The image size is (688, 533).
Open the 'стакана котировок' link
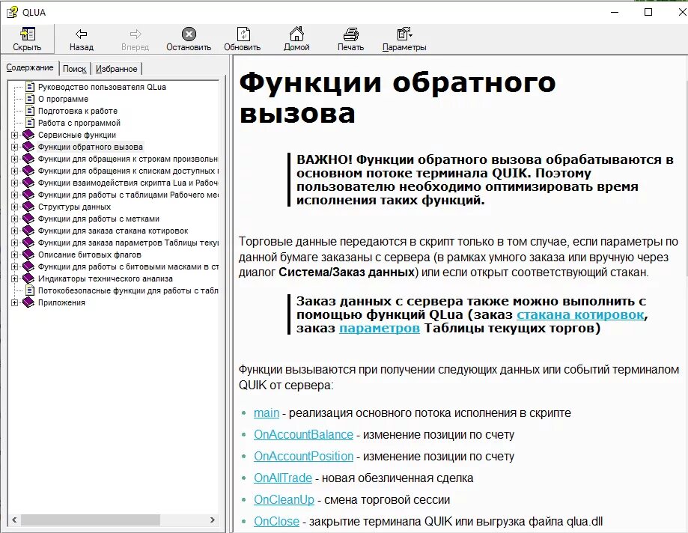(580, 315)
